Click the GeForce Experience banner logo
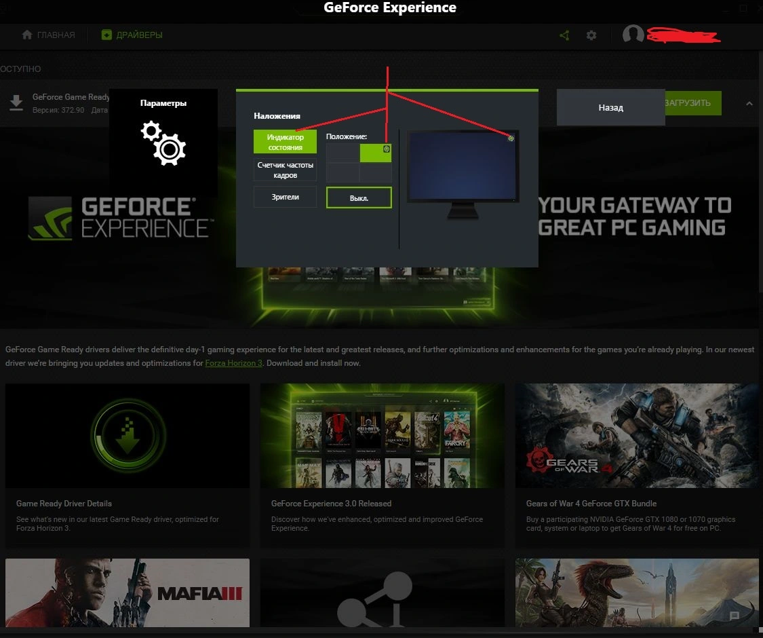Screen dimensions: 763x638 tap(121, 218)
